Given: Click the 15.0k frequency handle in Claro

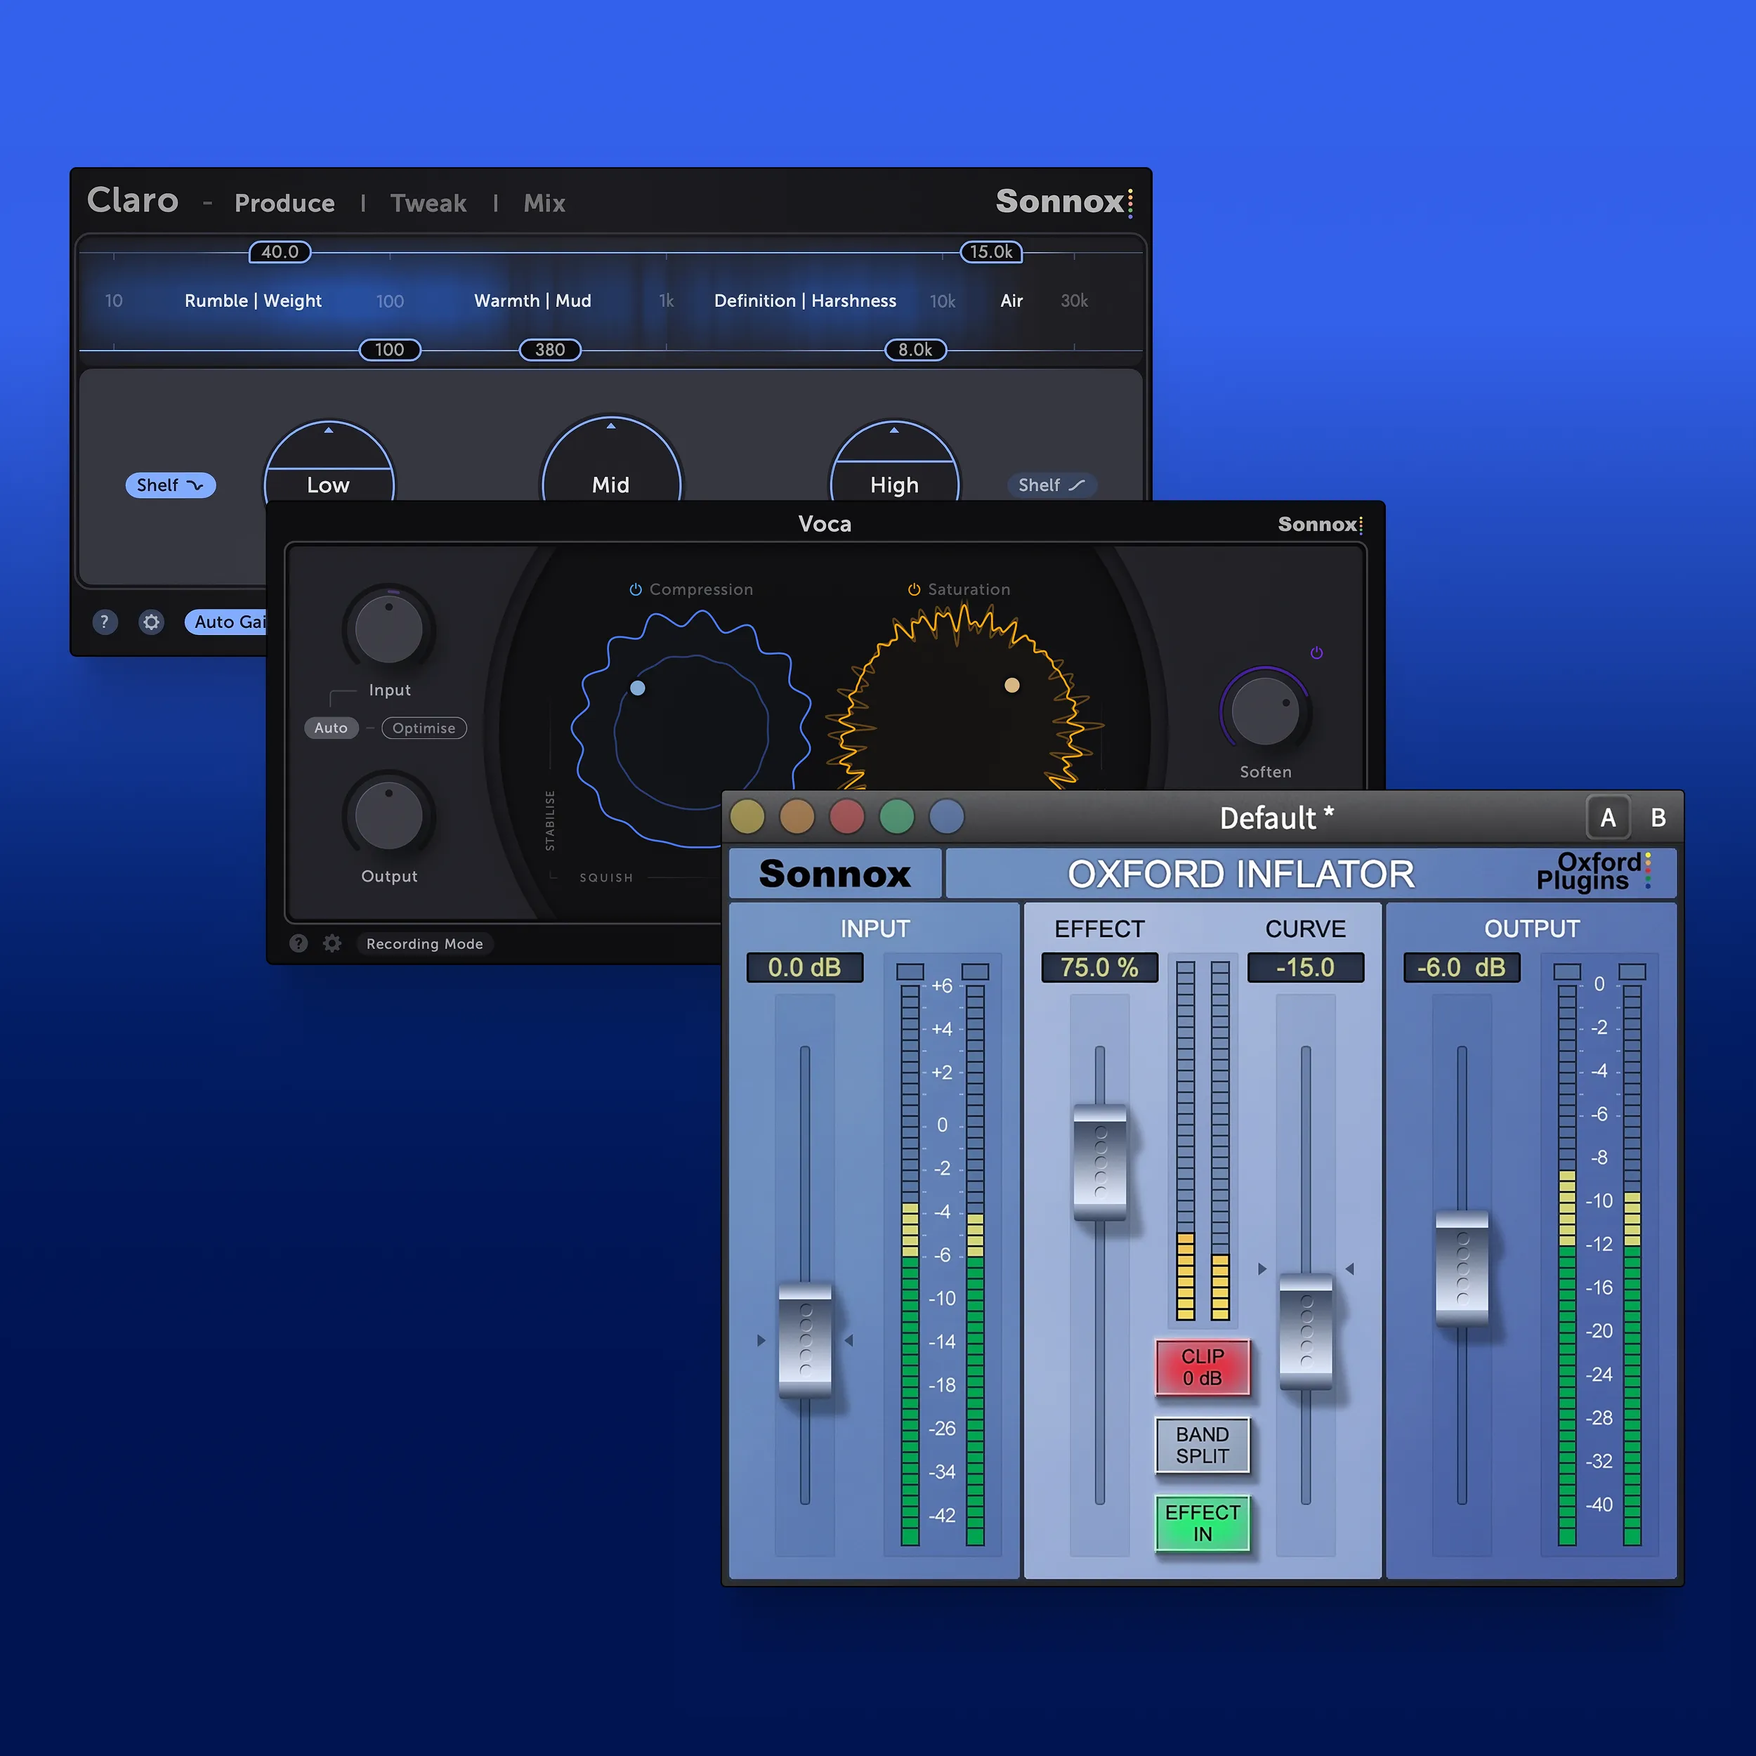Looking at the screenshot, I should click(990, 251).
